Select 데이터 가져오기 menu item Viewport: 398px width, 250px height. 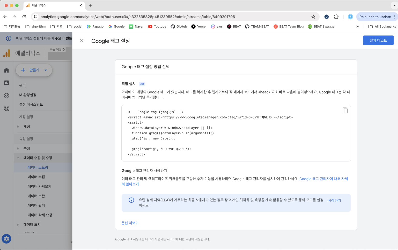(x=43, y=186)
